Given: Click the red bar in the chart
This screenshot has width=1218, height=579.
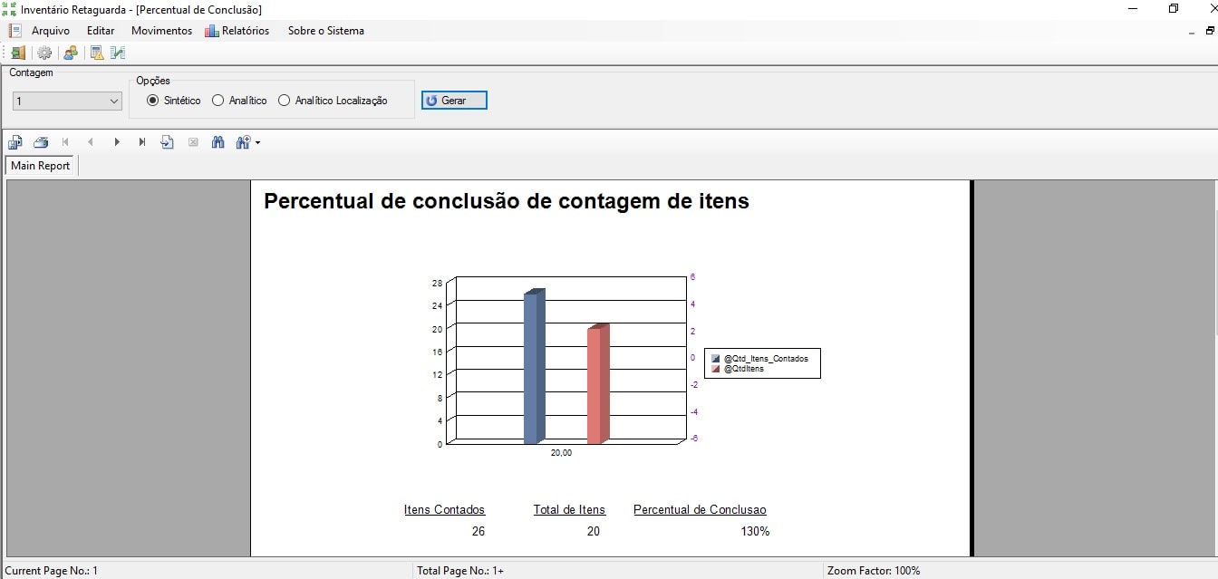Looking at the screenshot, I should [x=598, y=383].
